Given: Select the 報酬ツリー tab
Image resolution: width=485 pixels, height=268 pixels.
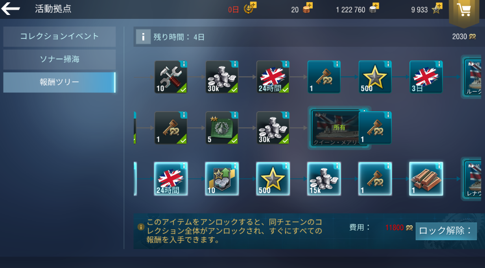Looking at the screenshot, I should click(59, 82).
